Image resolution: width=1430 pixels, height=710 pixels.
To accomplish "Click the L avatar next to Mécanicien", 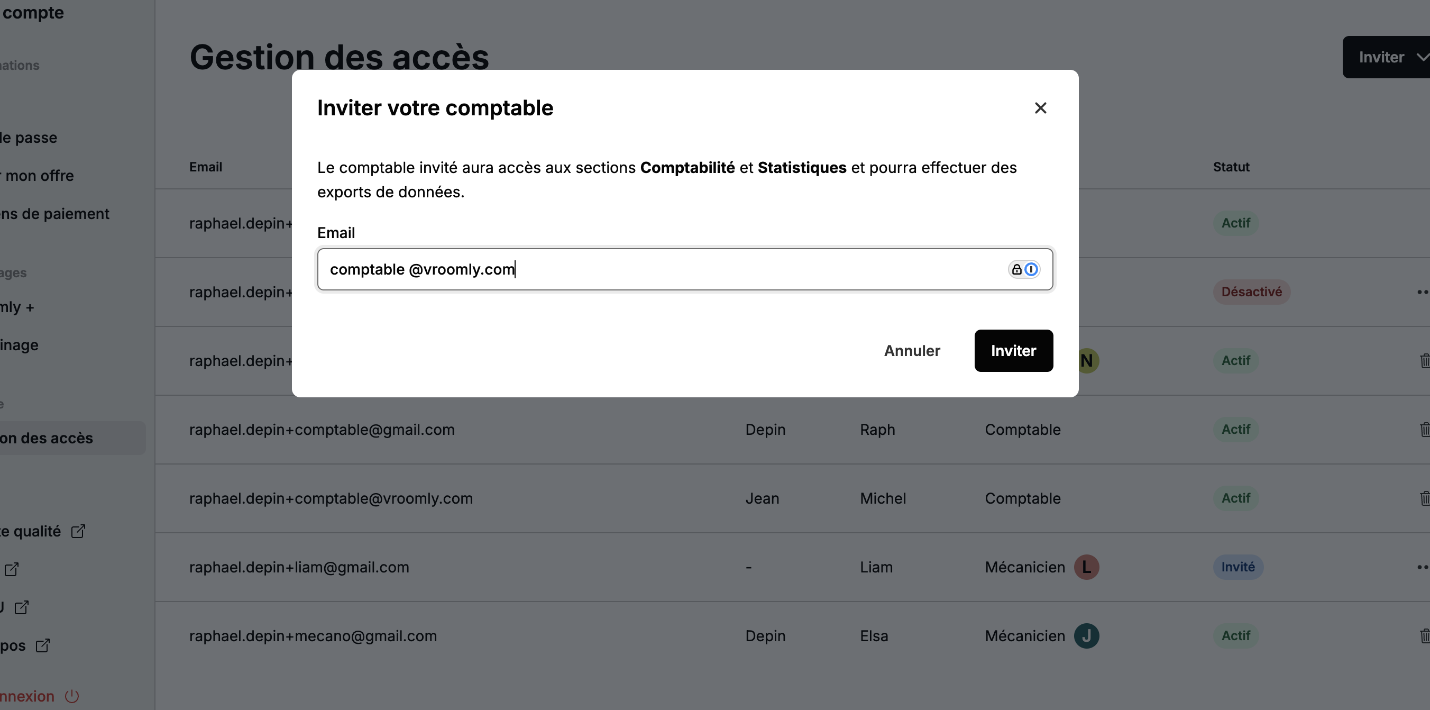I will [1086, 567].
